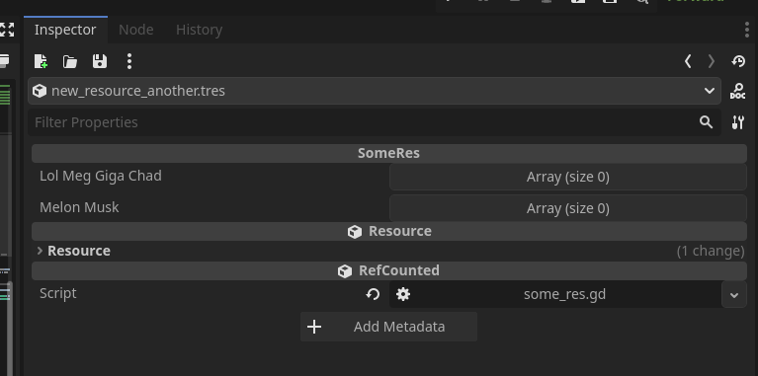758x376 pixels.
Task: Open property tools menu beside filter
Action: coord(737,122)
